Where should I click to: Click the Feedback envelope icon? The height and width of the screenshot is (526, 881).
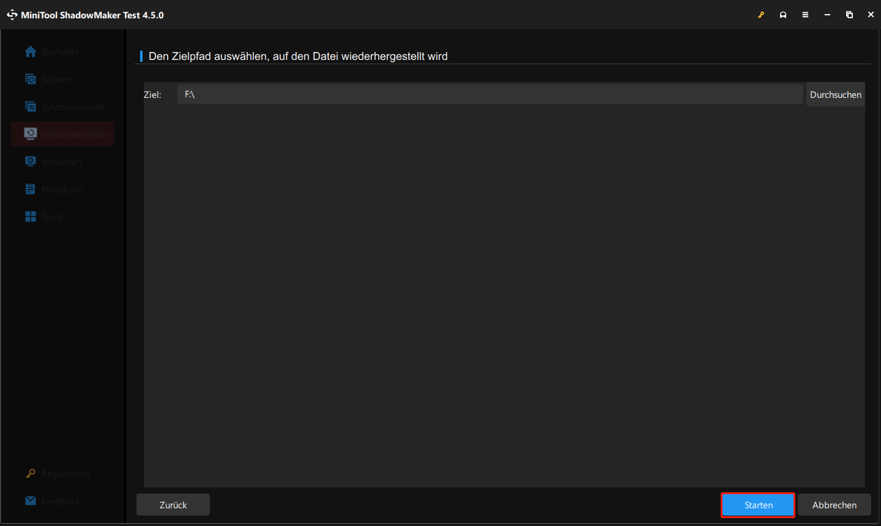pos(31,501)
